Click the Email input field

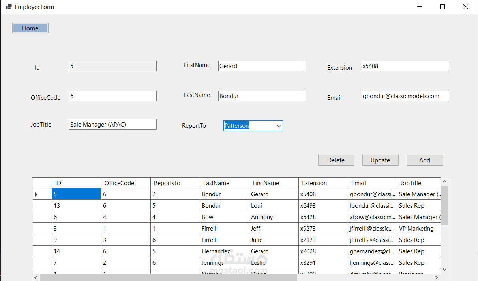click(405, 96)
